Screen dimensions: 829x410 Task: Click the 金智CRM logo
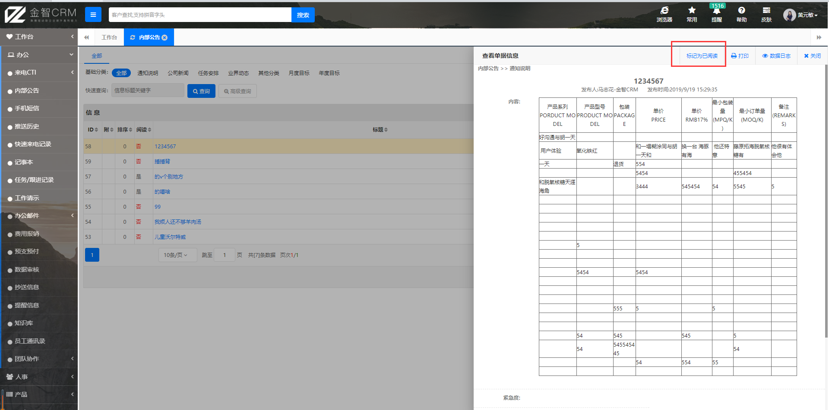41,15
